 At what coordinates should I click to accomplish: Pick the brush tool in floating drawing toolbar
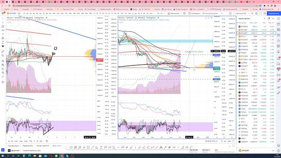tap(165, 147)
